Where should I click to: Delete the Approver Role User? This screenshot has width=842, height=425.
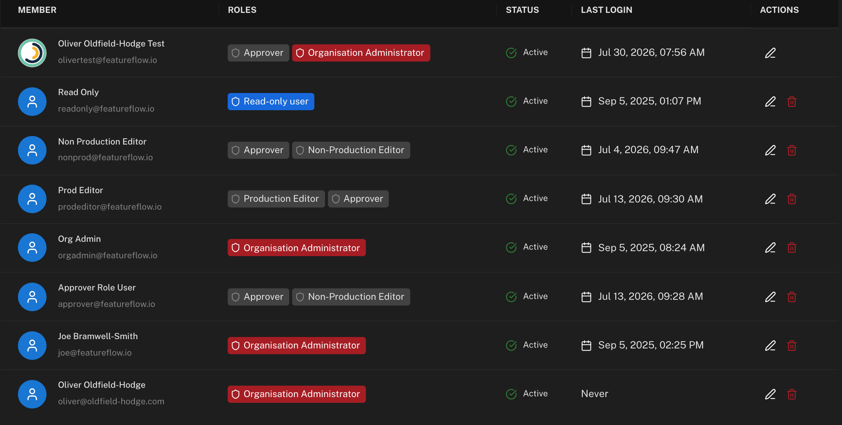click(x=792, y=297)
